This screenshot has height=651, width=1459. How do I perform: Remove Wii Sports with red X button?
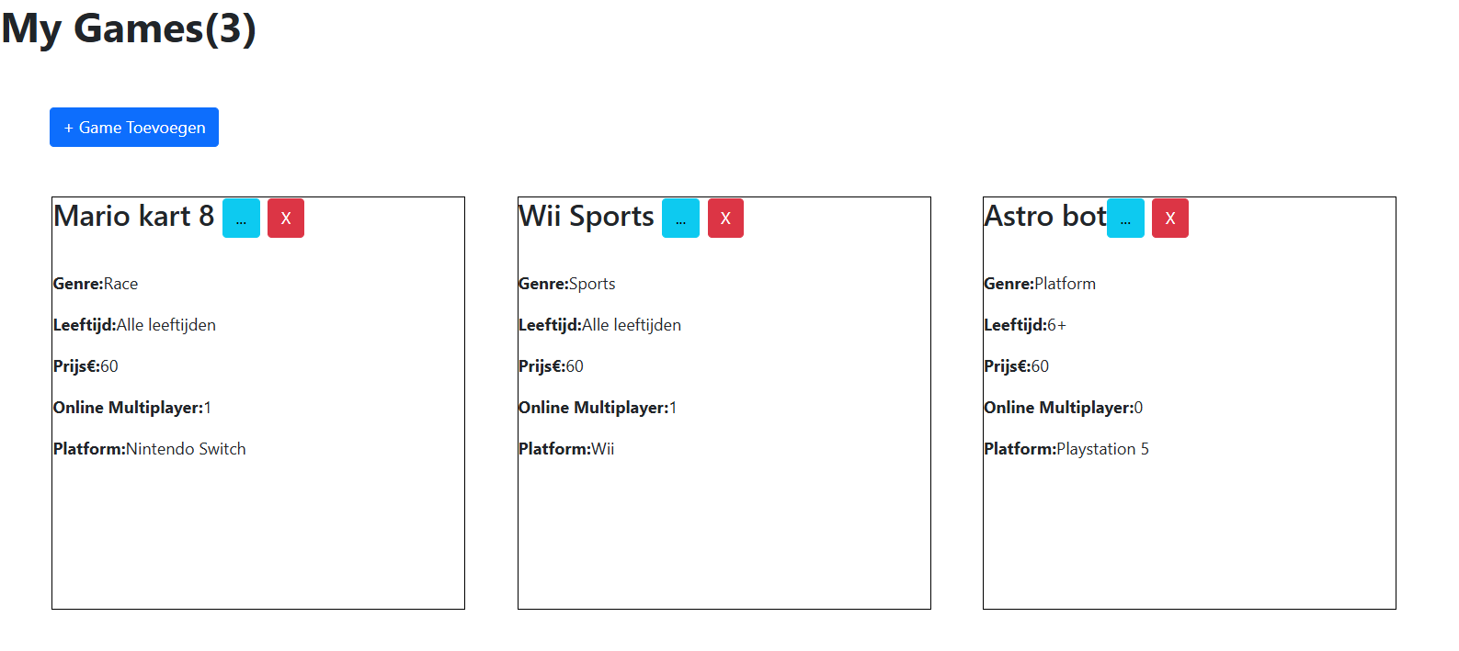tap(725, 219)
